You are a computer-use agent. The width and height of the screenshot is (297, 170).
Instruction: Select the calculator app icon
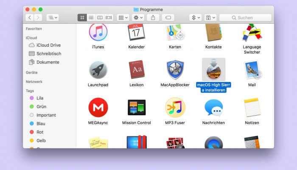coord(252,142)
